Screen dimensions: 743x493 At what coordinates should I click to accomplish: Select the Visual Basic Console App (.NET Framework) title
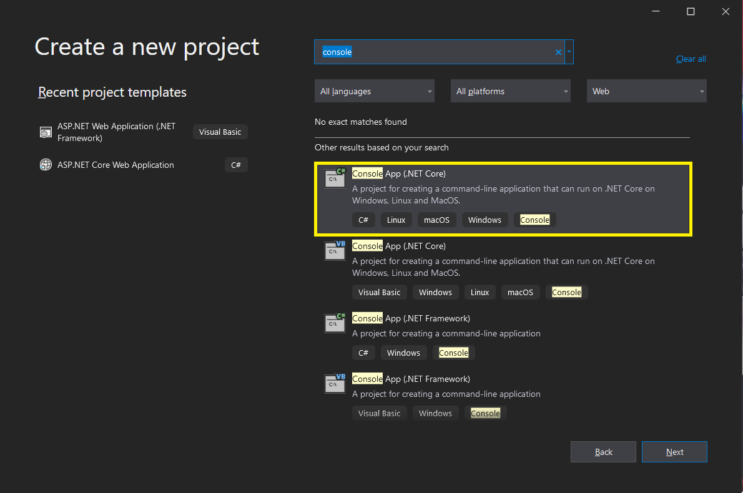coord(411,379)
